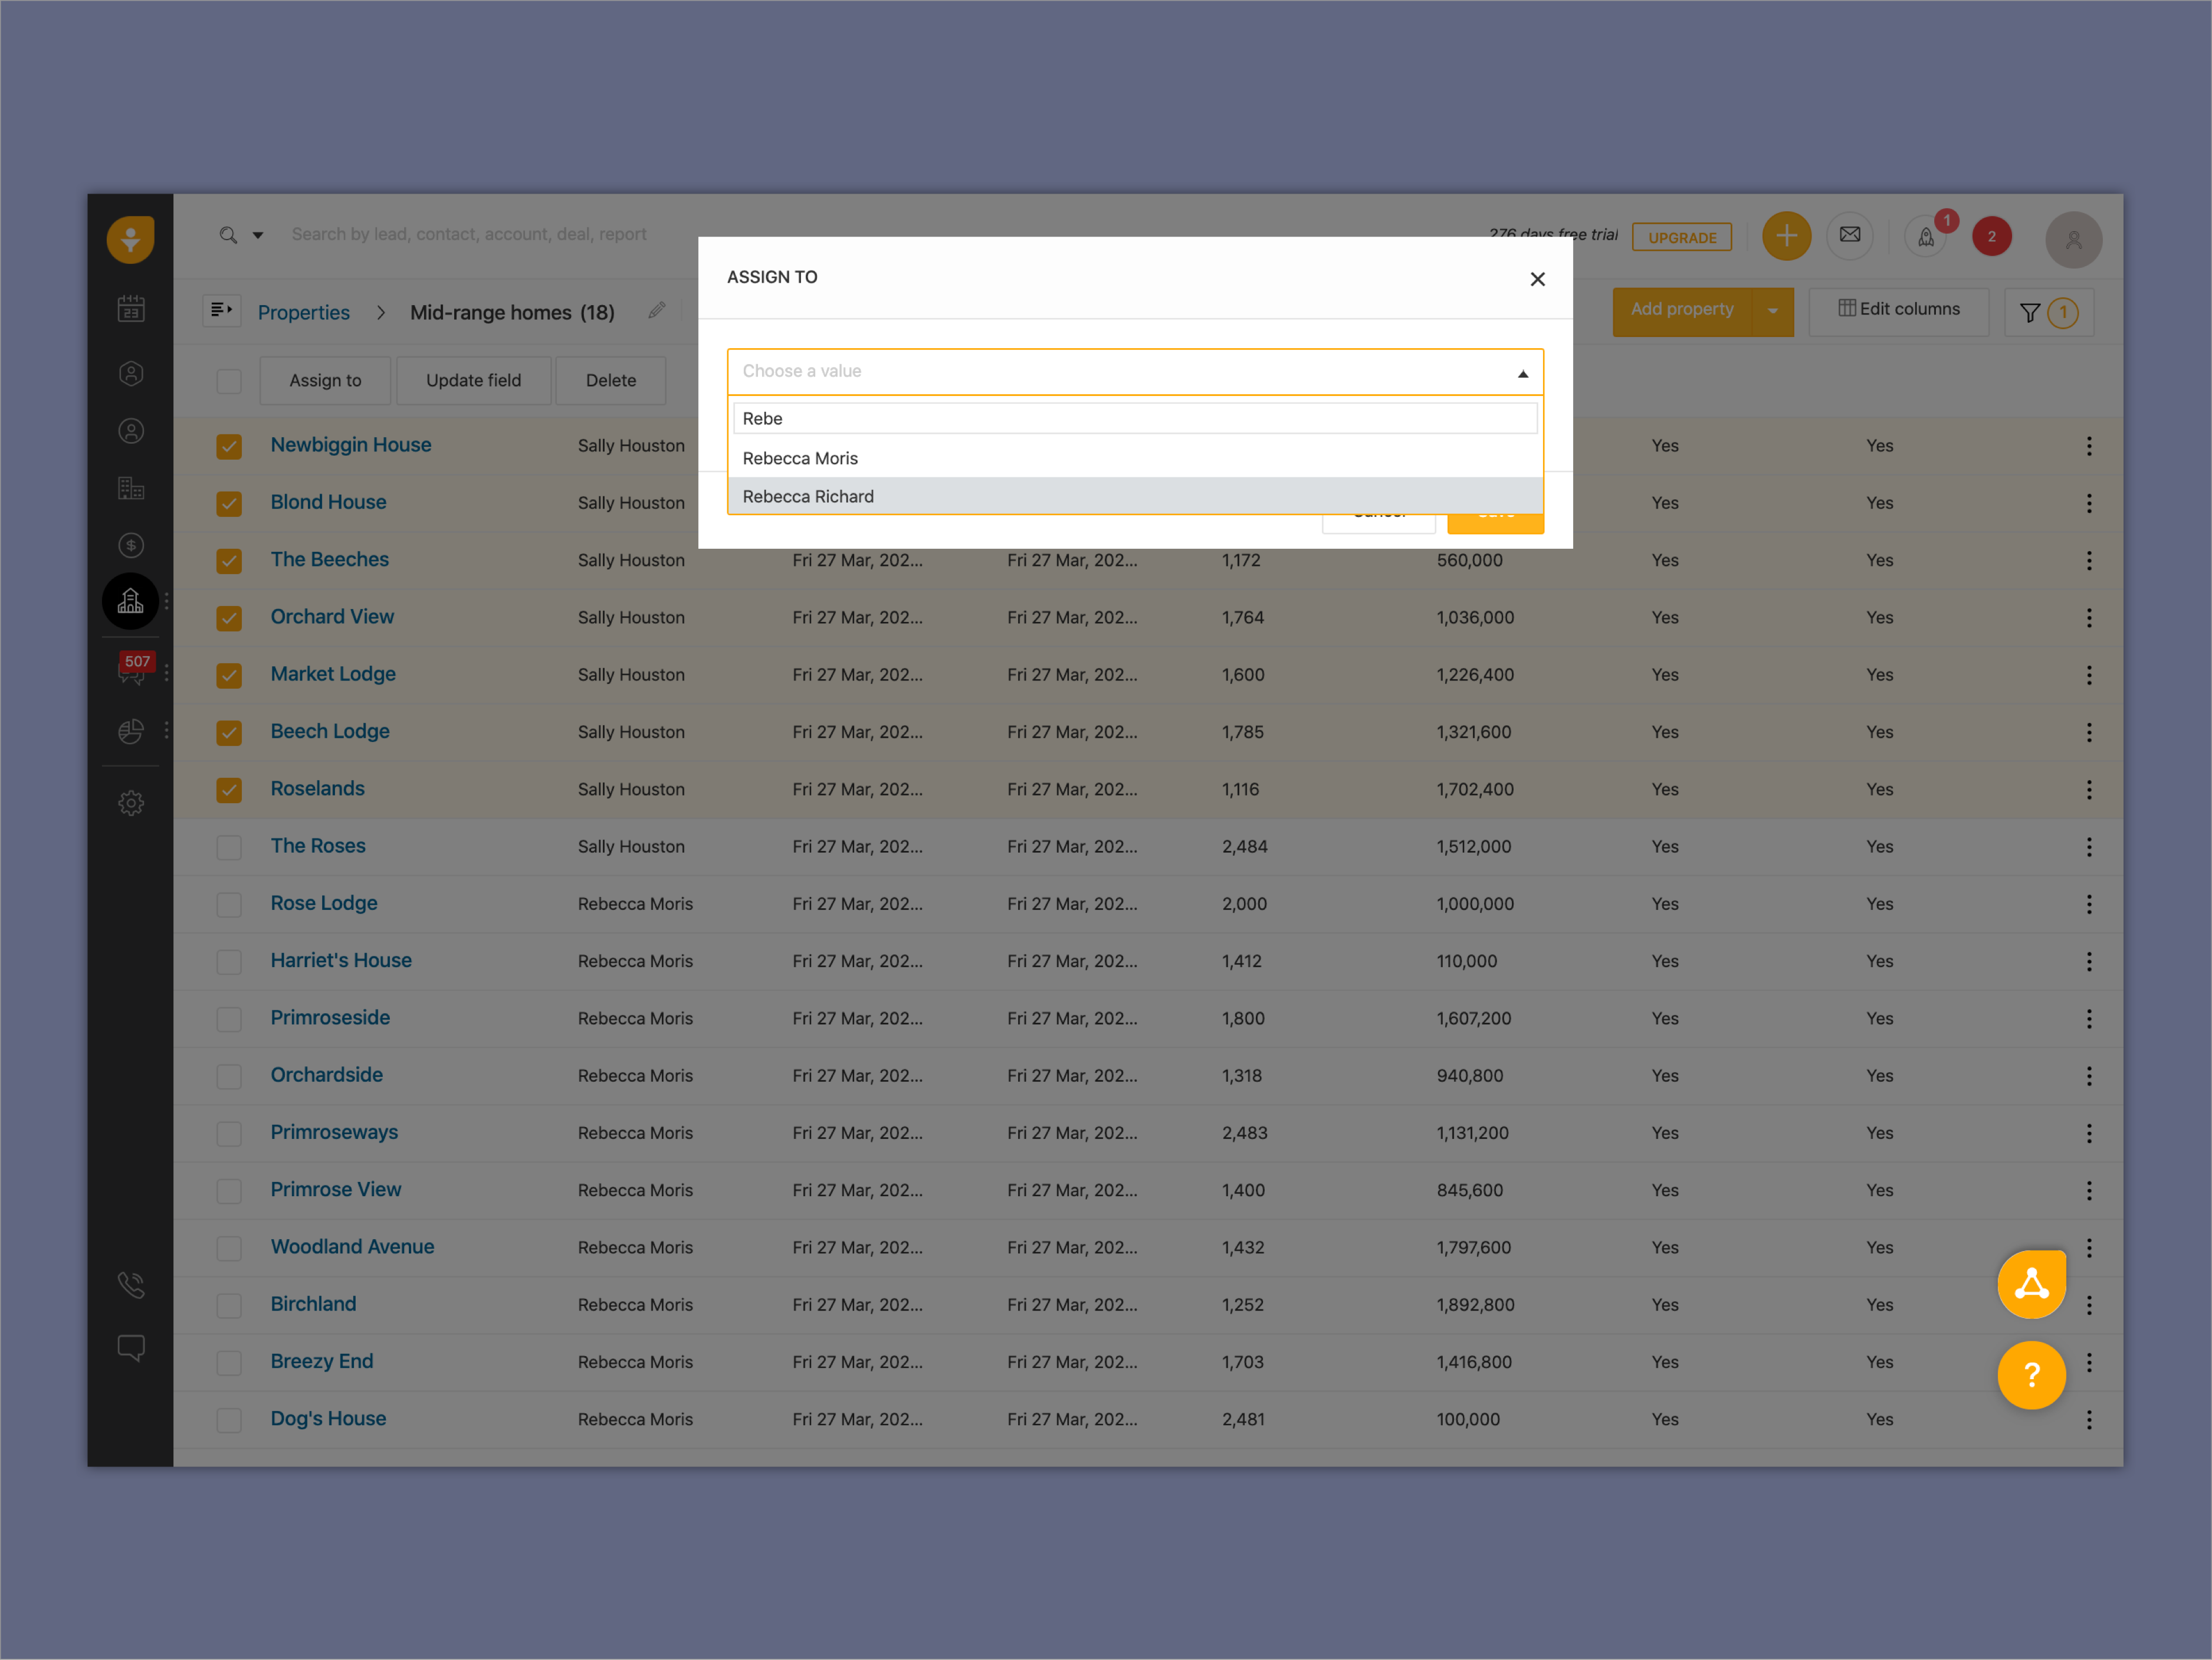Screen dimensions: 2212x1660
Task: Open the filter funnel icon
Action: 2029,313
